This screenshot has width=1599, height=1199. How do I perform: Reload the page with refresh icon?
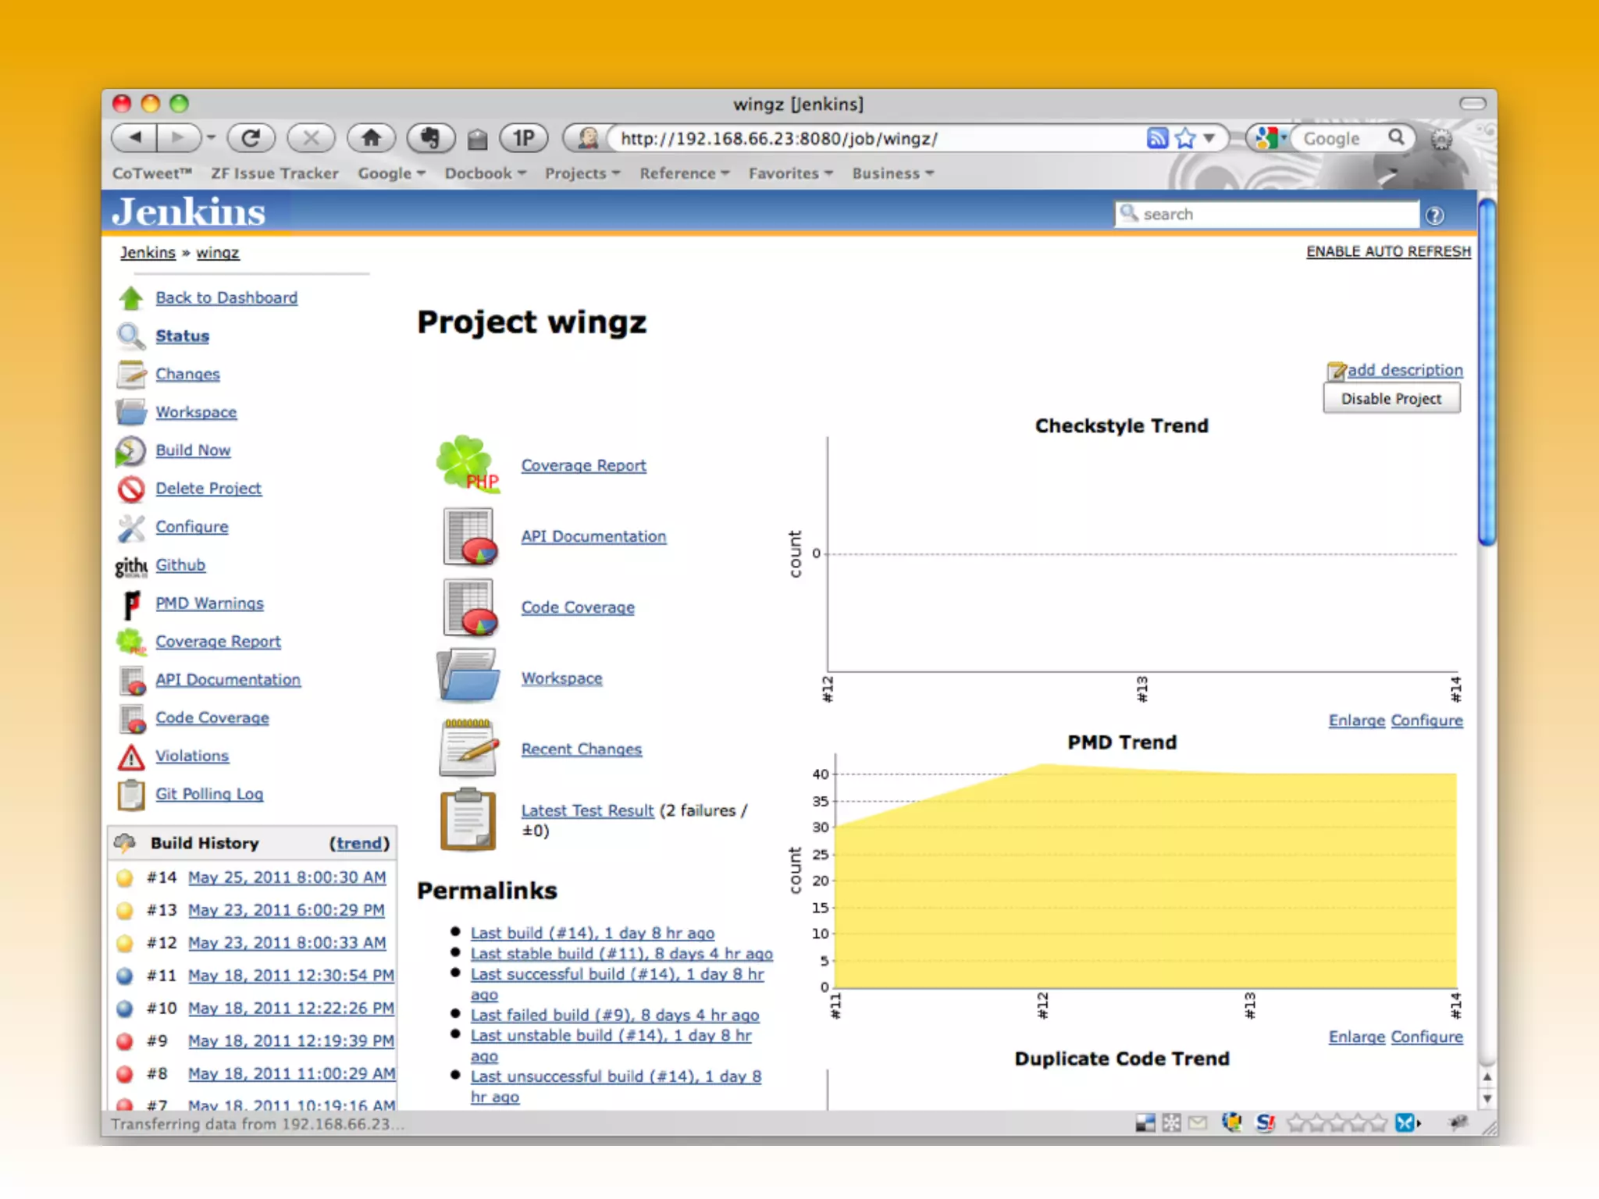click(x=251, y=138)
